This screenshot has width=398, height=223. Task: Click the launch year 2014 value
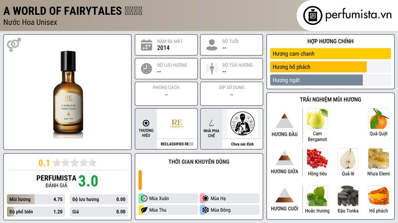[163, 48]
